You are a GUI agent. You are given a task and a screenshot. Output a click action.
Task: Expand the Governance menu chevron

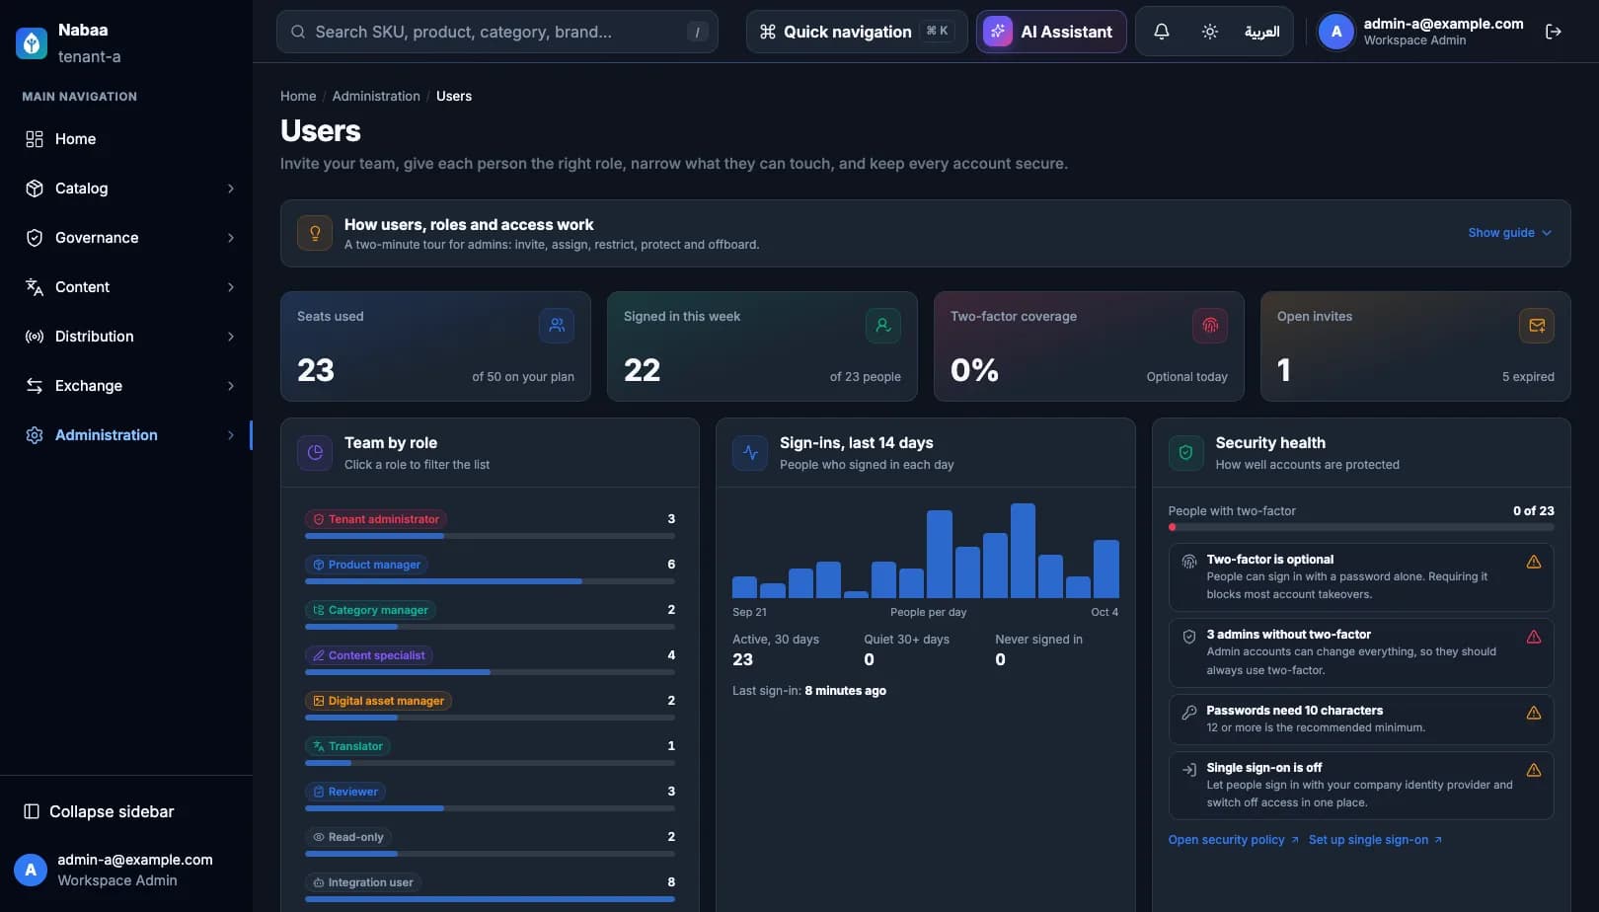[231, 238]
